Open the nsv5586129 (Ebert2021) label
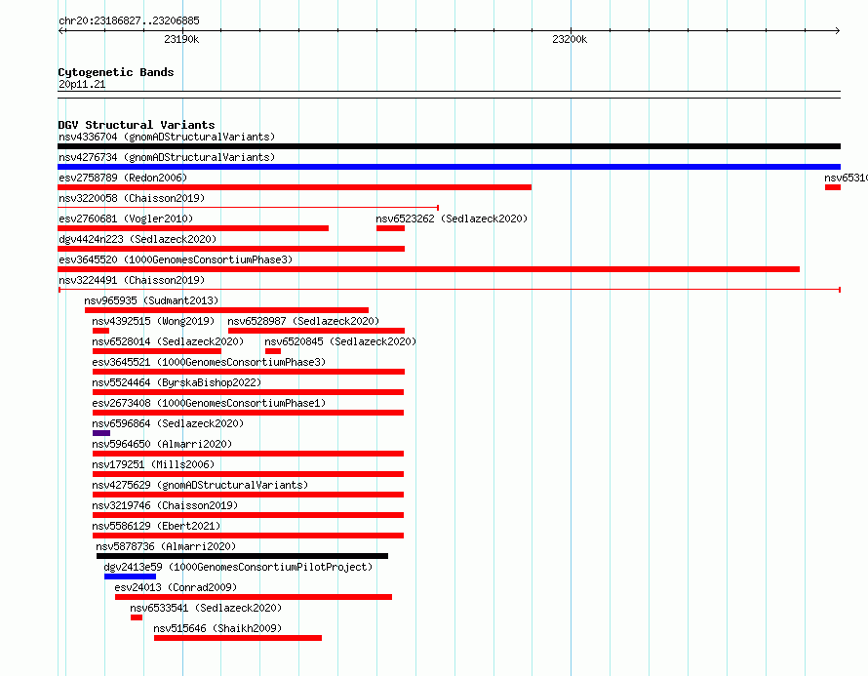 click(x=156, y=526)
